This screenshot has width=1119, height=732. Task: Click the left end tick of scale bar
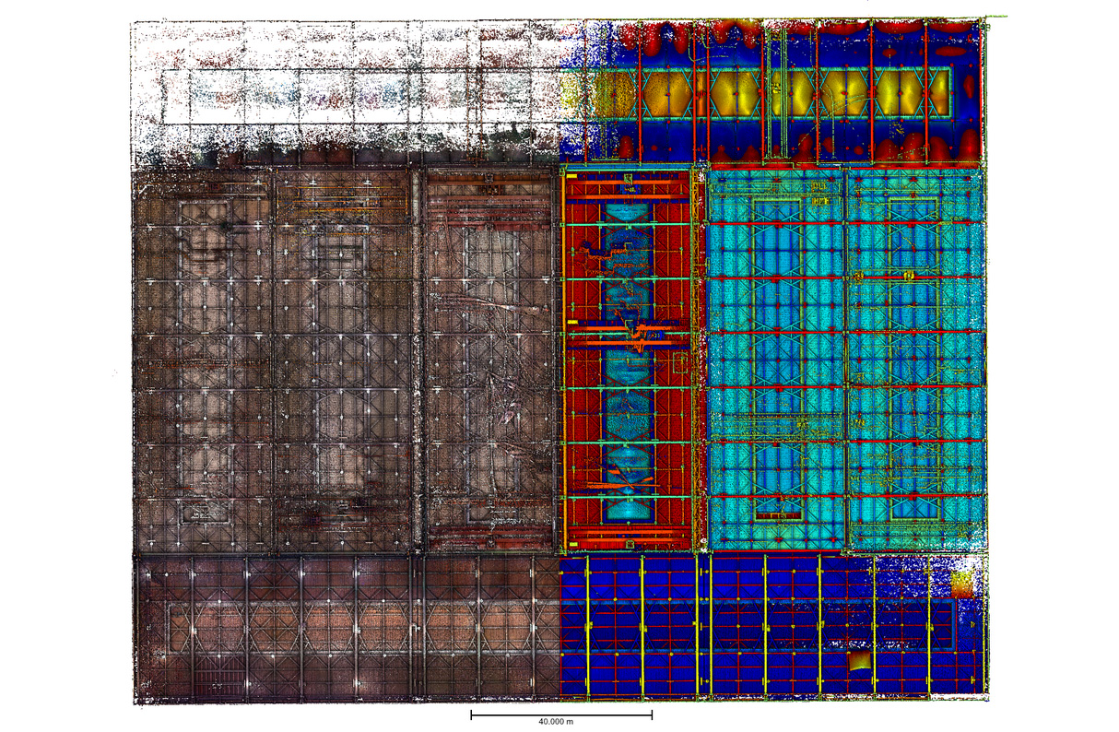pyautogui.click(x=471, y=714)
